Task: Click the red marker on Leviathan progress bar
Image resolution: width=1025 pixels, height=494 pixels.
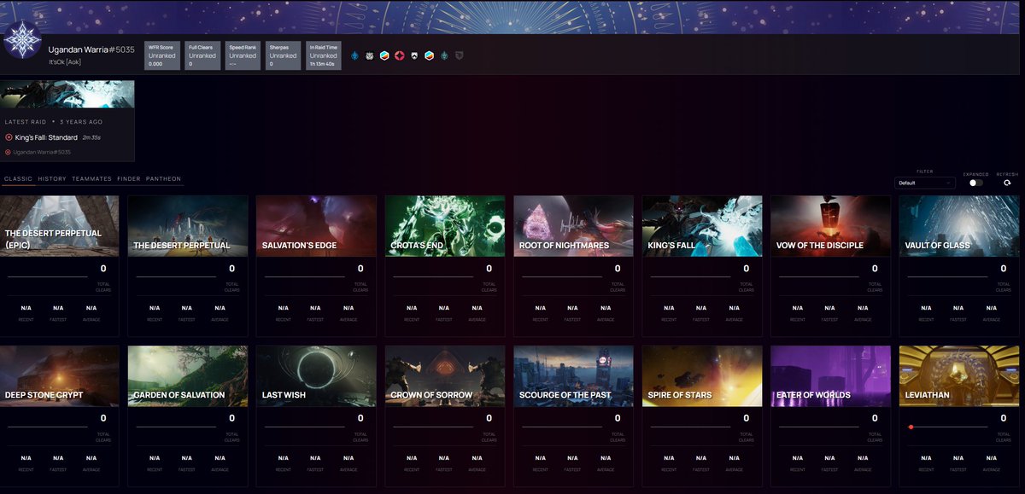Action: tap(911, 427)
